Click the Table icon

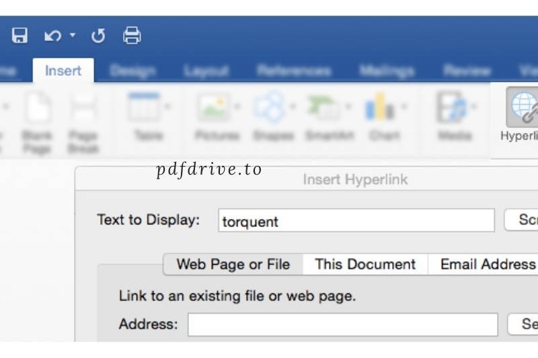tap(144, 107)
